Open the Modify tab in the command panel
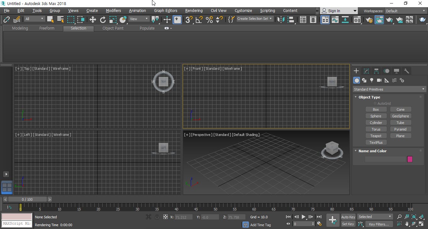This screenshot has height=229, width=428. point(366,71)
